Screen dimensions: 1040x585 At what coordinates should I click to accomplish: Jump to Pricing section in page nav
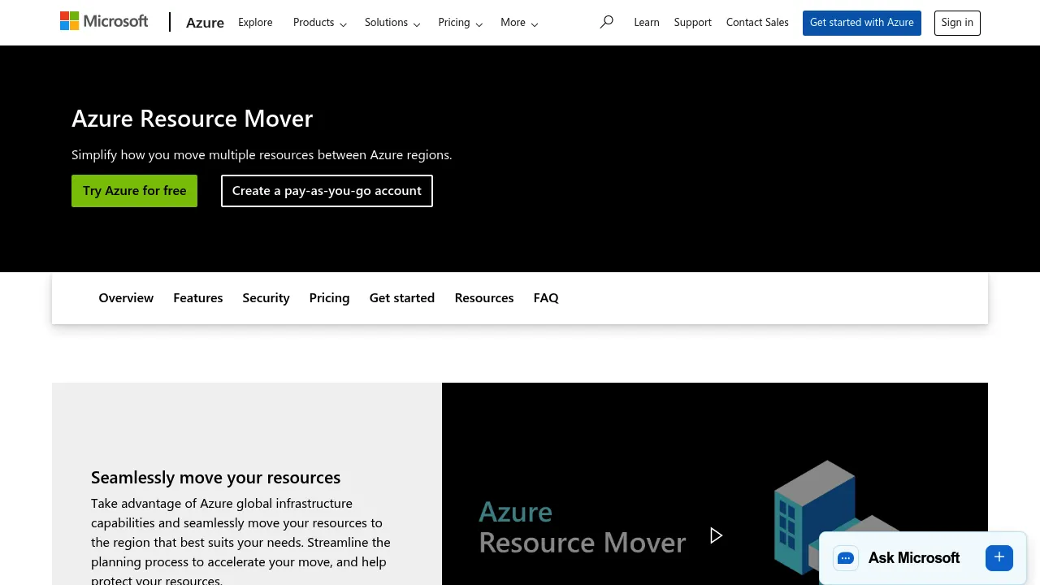[x=329, y=298]
